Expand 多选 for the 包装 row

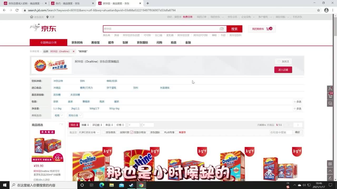point(298,102)
